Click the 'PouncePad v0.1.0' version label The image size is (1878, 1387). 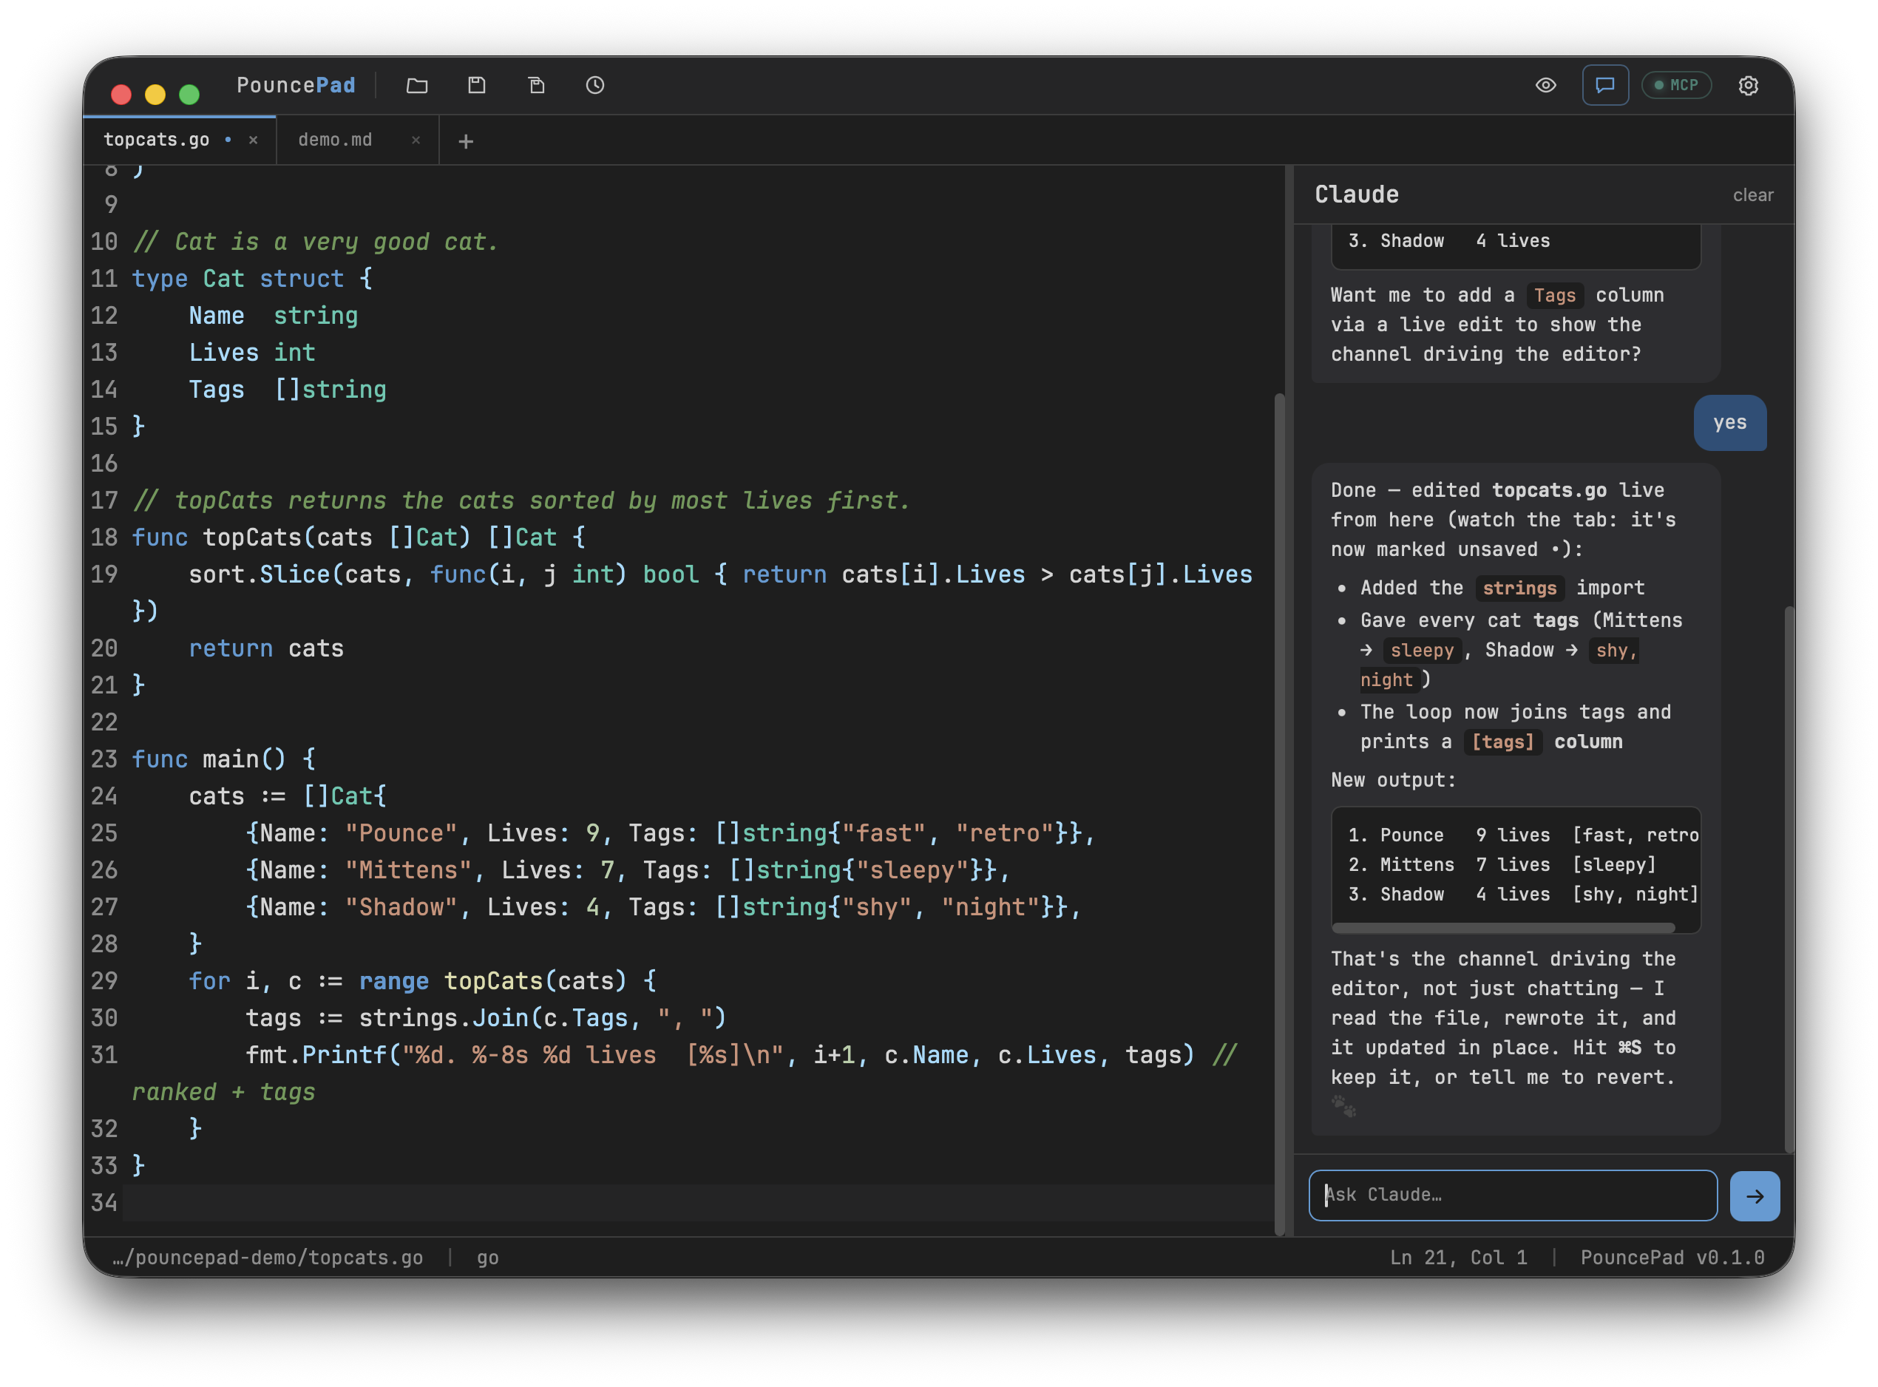1672,1257
